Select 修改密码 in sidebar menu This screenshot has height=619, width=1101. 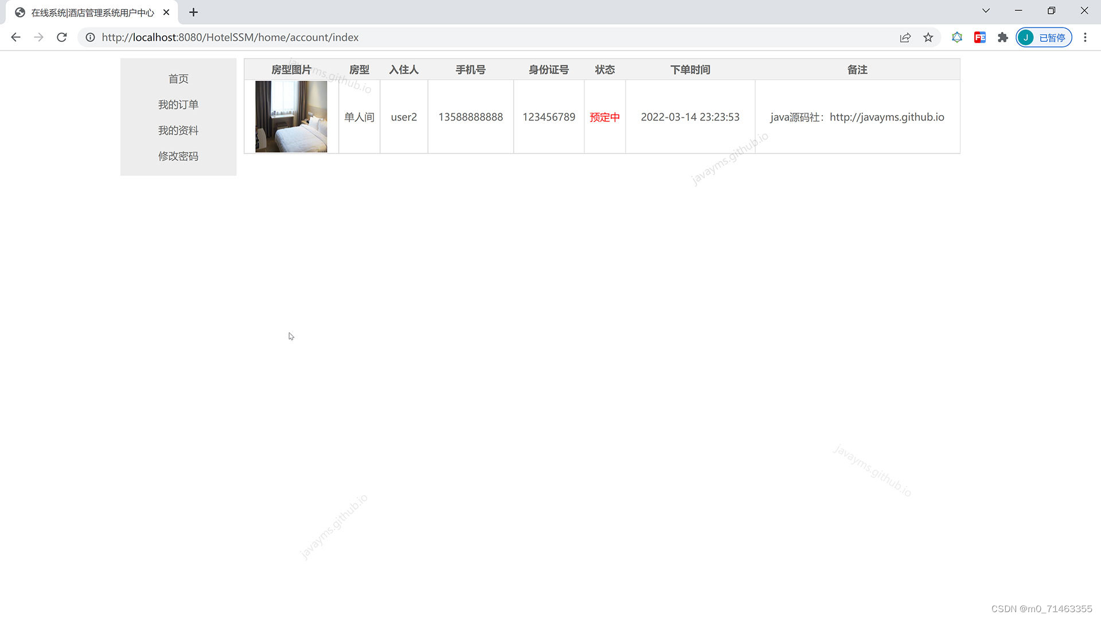tap(178, 156)
